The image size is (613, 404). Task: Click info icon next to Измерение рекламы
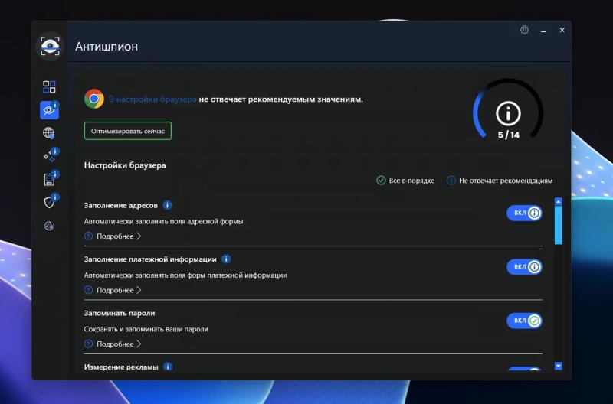click(168, 367)
